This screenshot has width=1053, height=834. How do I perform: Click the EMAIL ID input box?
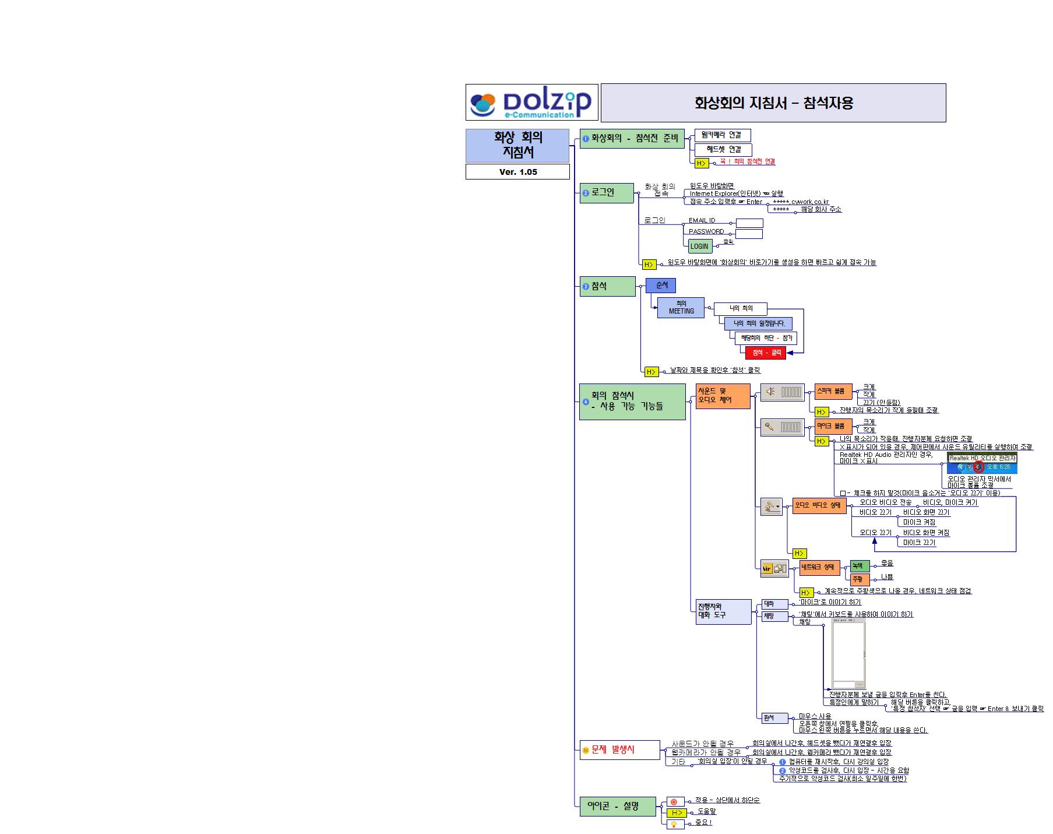point(749,223)
